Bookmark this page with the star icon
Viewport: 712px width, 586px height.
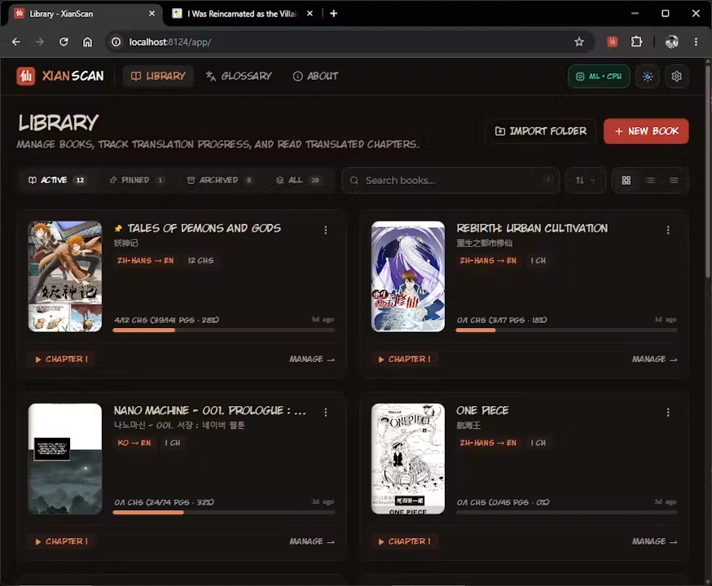click(x=579, y=42)
